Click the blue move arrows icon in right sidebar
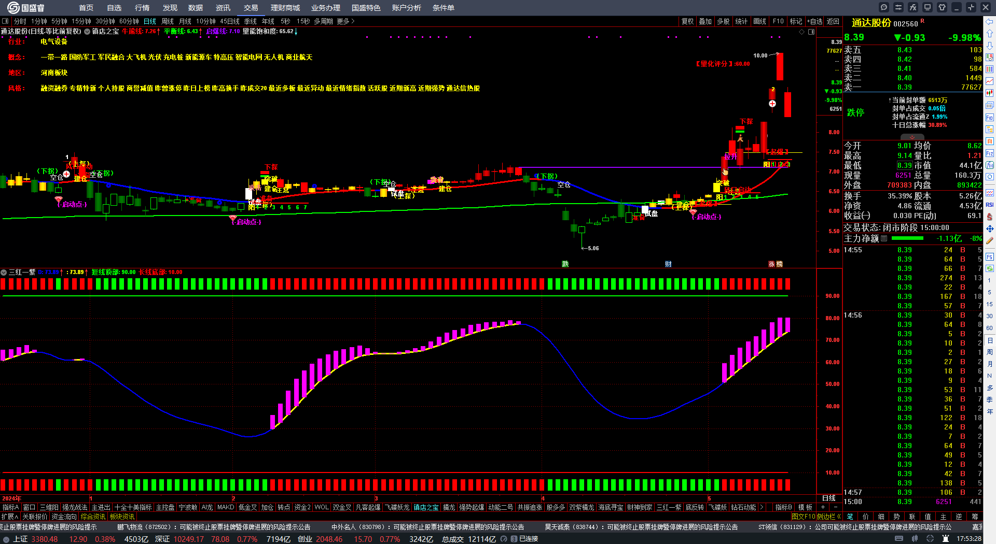 990,228
